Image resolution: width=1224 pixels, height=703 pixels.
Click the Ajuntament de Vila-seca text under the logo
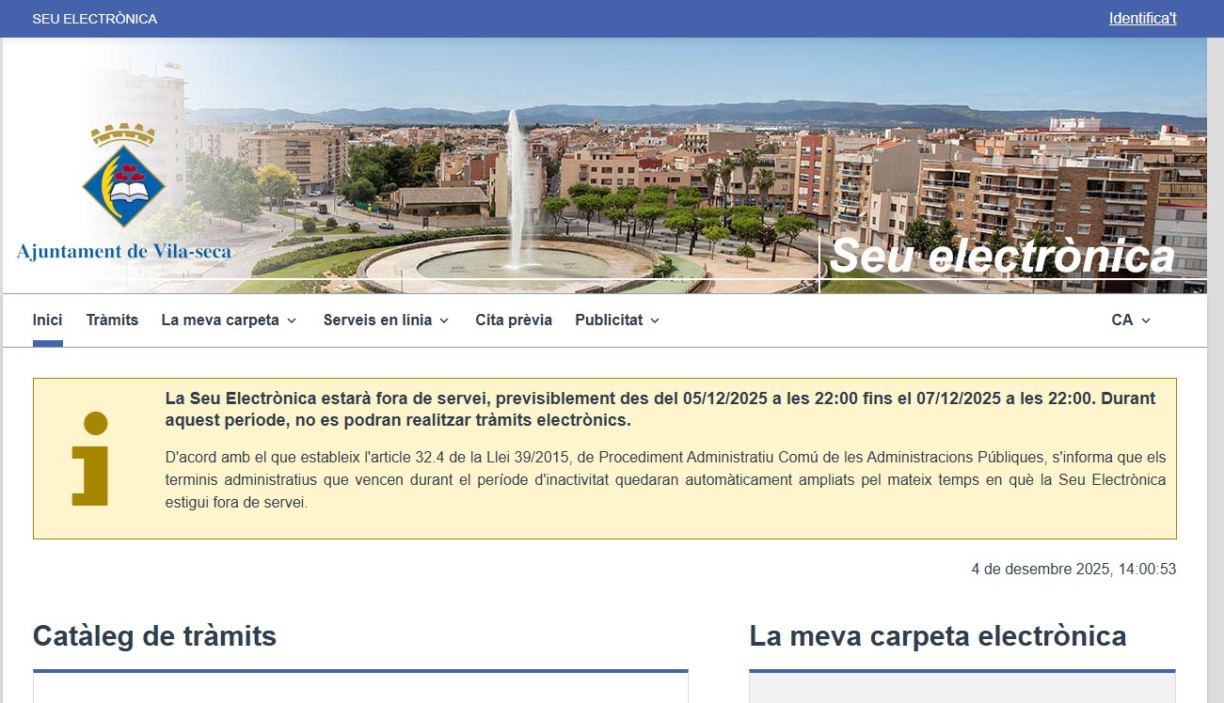124,251
